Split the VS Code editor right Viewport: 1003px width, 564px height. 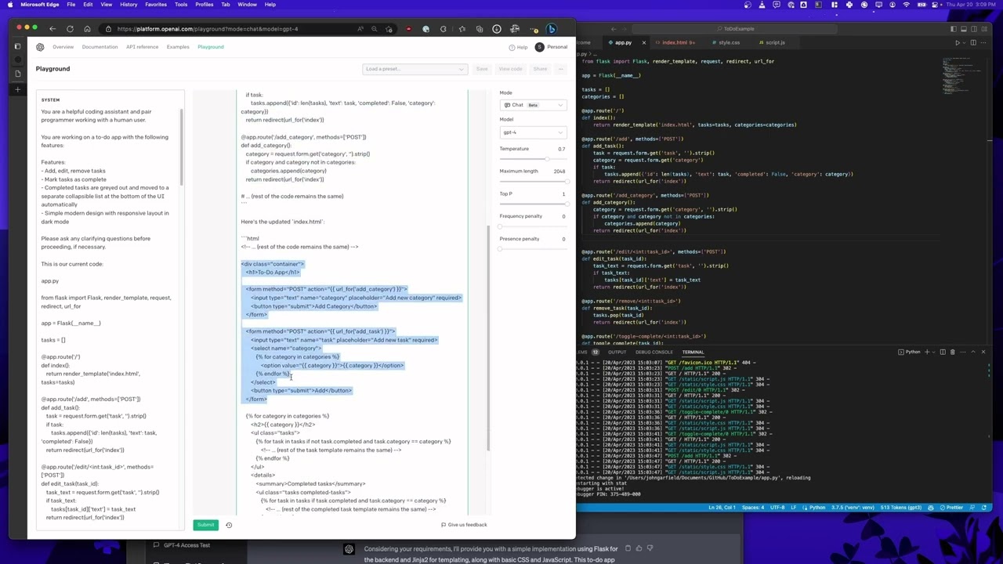[973, 42]
